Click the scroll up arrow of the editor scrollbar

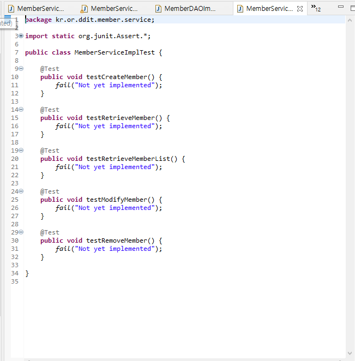[350, 20]
